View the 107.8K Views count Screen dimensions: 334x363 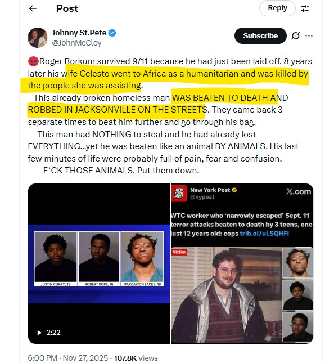pos(136,358)
